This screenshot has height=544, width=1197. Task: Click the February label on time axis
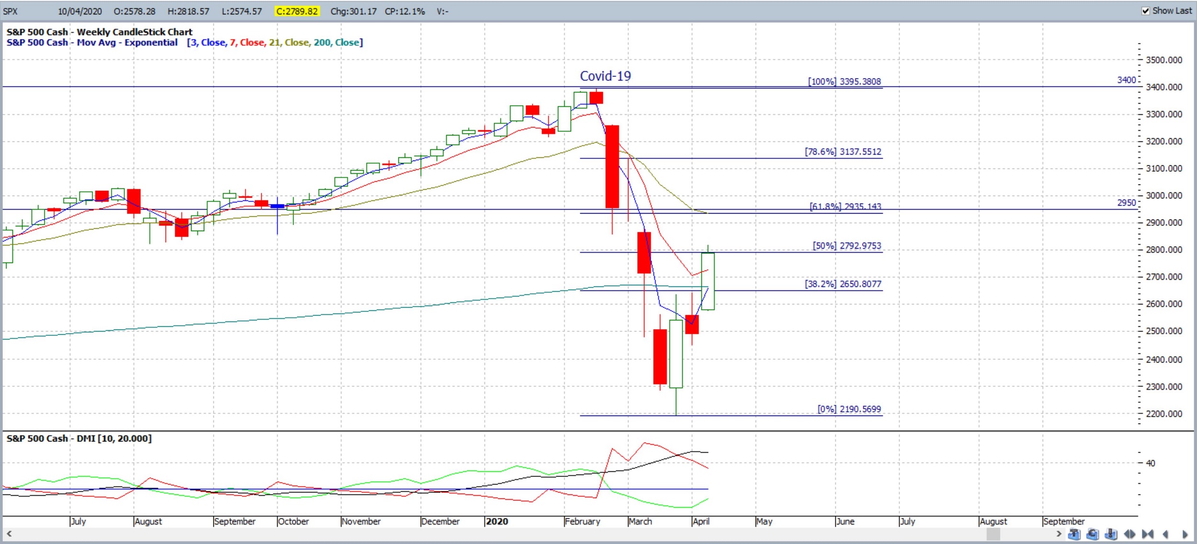click(582, 521)
